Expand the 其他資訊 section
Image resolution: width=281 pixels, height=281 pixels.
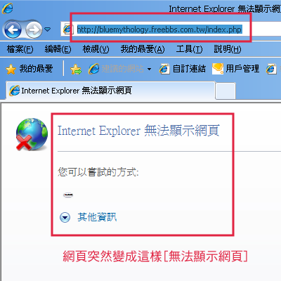pos(89,217)
